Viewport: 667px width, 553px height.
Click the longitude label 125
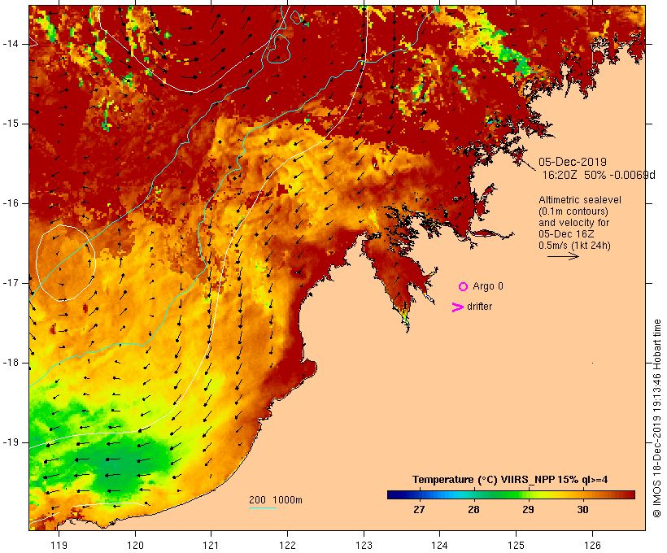tap(516, 546)
